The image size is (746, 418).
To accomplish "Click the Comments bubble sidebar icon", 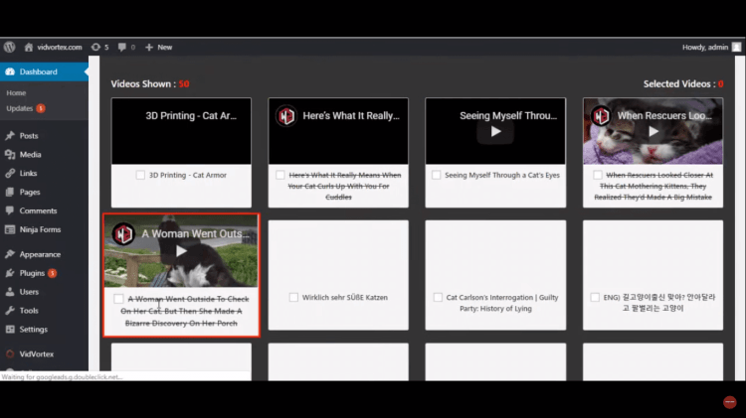I will [10, 210].
